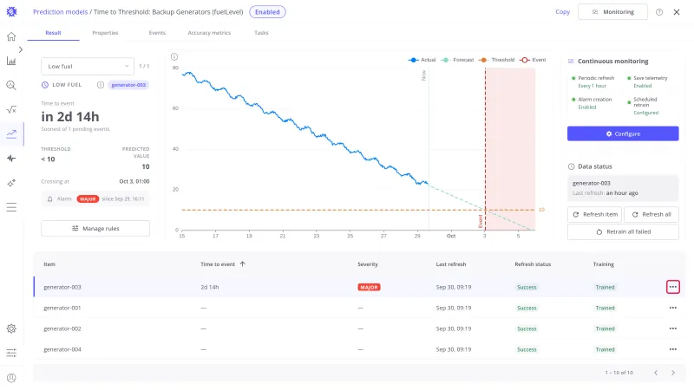Go to previous table page
Screen dimensions: 694x390
(656, 373)
